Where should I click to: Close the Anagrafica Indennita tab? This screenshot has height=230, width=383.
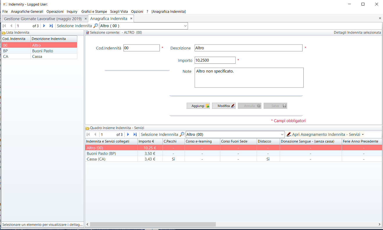click(131, 19)
